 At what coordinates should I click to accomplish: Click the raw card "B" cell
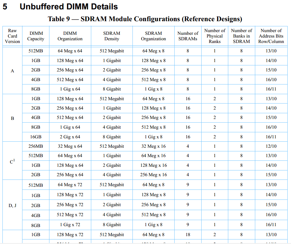pos(12,118)
